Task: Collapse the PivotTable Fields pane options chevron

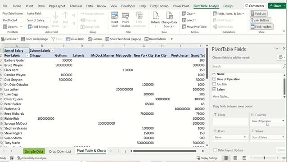Action: [277, 49]
